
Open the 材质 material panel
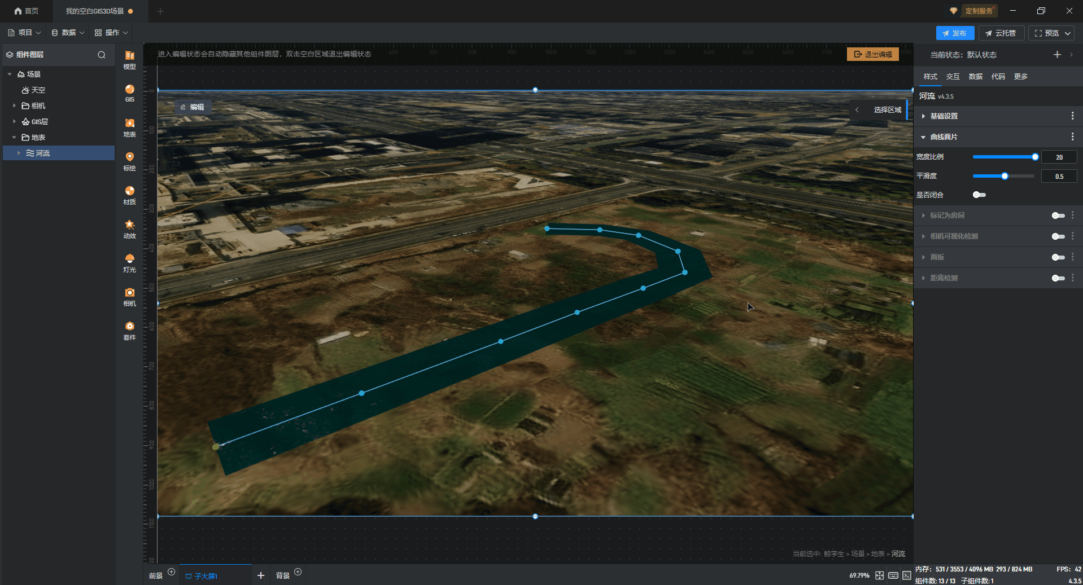click(x=129, y=195)
